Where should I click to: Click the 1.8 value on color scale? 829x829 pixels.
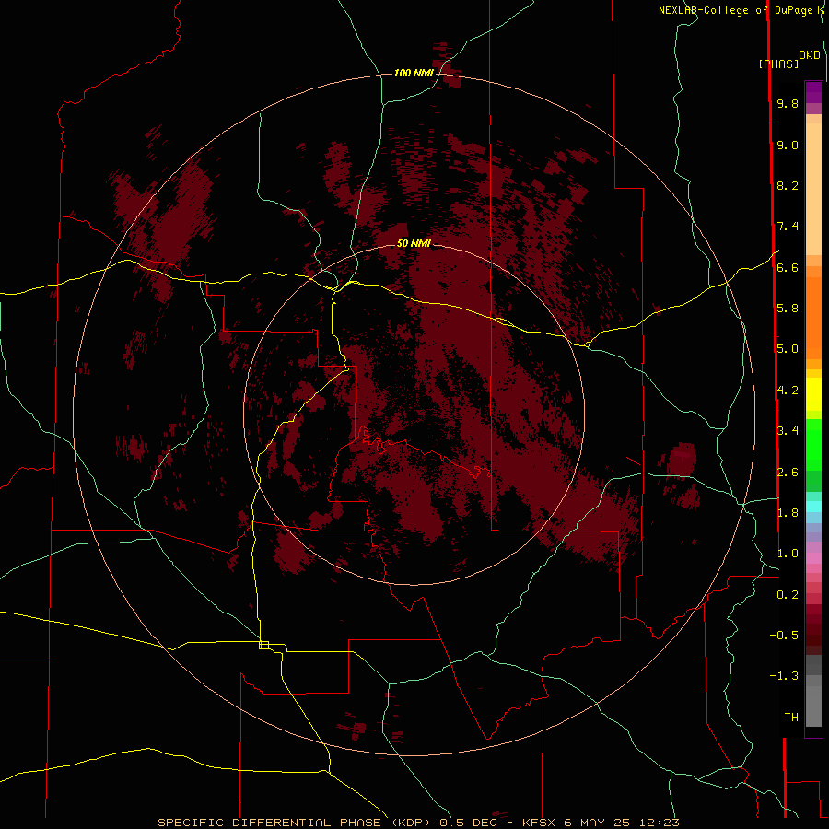(x=788, y=513)
